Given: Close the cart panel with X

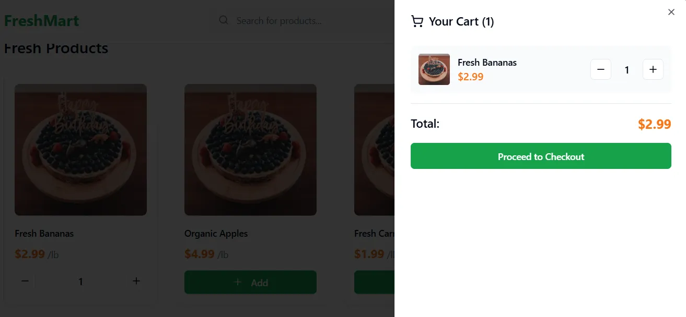Looking at the screenshot, I should point(671,12).
